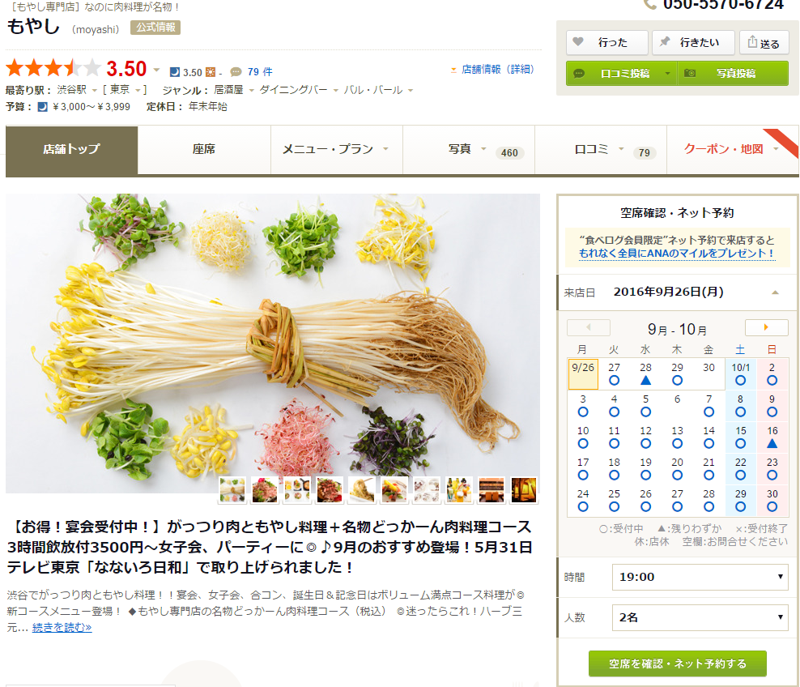This screenshot has height=687, width=800.
Task: Click the camera 写真投稿 button
Action: coord(733,74)
